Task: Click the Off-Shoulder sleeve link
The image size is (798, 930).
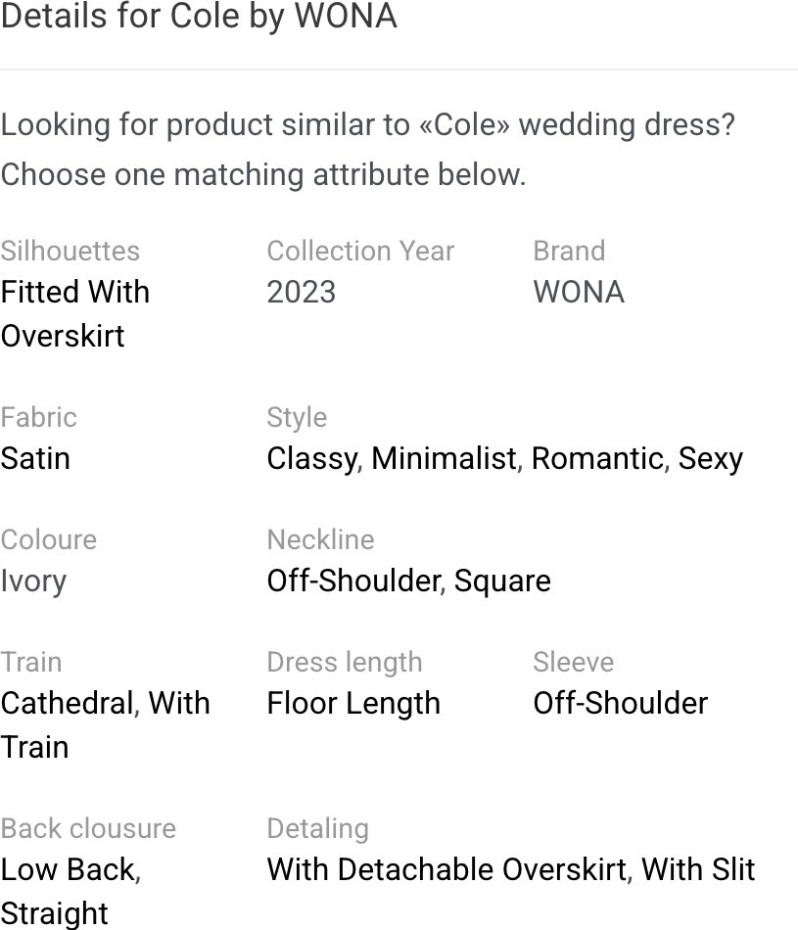Action: pos(621,704)
